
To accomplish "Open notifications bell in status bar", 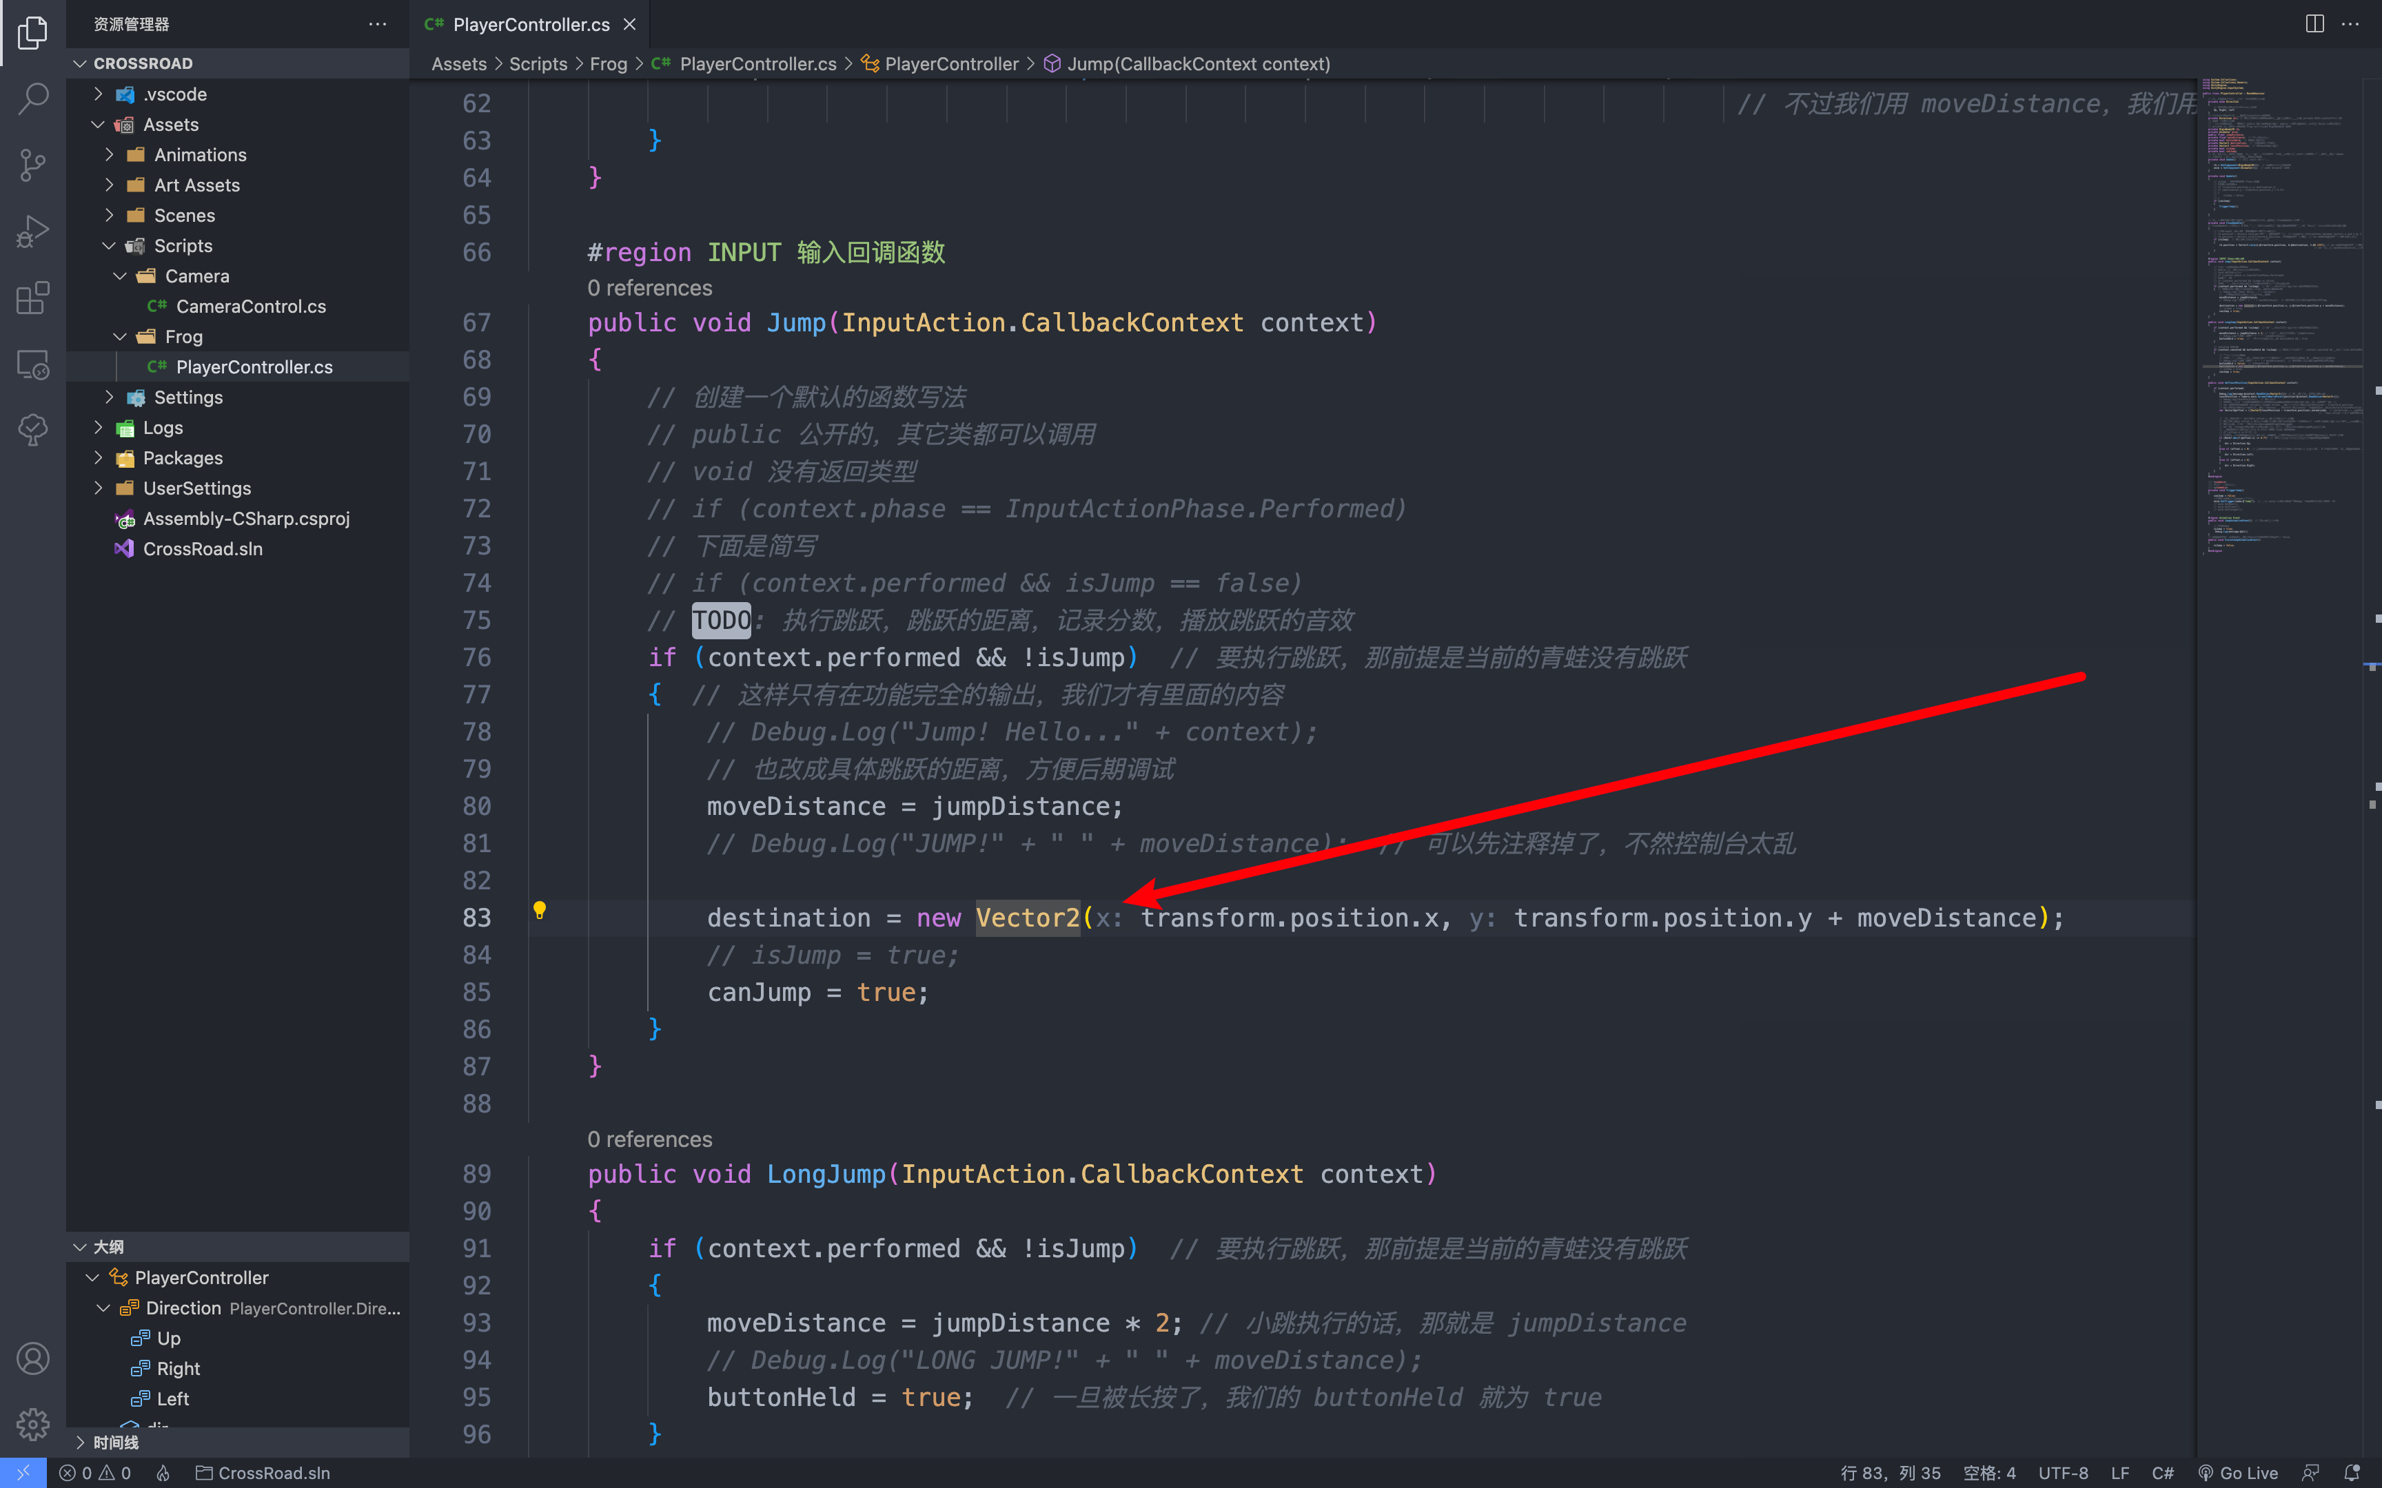I will click(2352, 1474).
